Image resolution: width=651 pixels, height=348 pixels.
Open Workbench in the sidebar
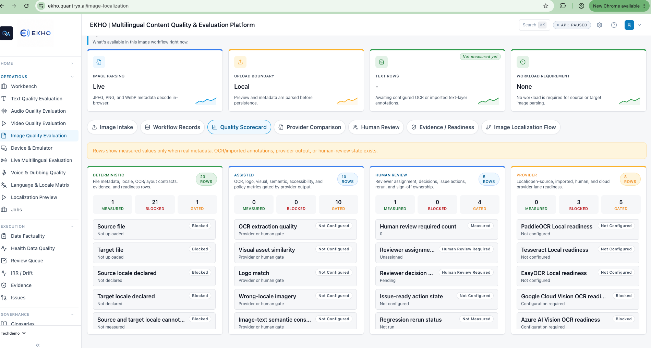click(39, 86)
